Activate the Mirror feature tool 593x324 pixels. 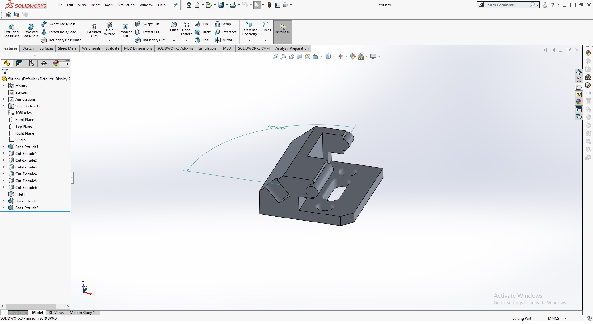[223, 40]
